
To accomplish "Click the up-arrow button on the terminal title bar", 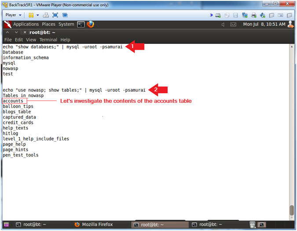I will pos(7,32).
